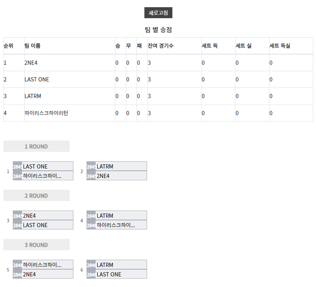Select the 2 ROUND header

tap(36, 196)
